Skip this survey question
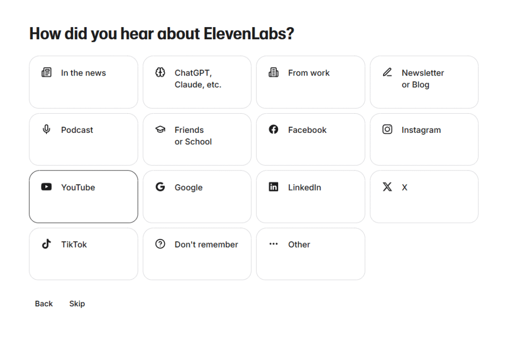The width and height of the screenshot is (516, 340). [x=77, y=304]
